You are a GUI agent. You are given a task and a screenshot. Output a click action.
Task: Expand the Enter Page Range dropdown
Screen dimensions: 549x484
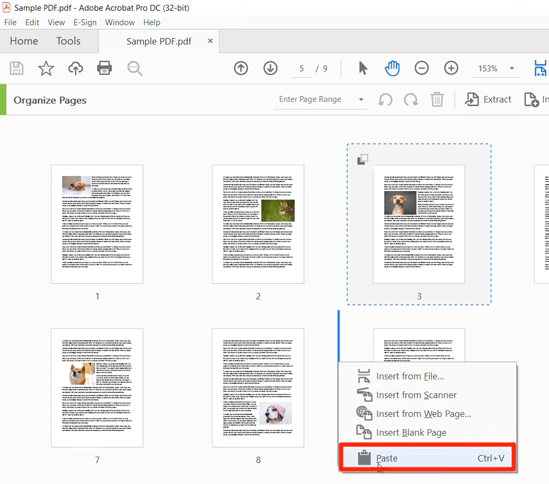coord(361,99)
